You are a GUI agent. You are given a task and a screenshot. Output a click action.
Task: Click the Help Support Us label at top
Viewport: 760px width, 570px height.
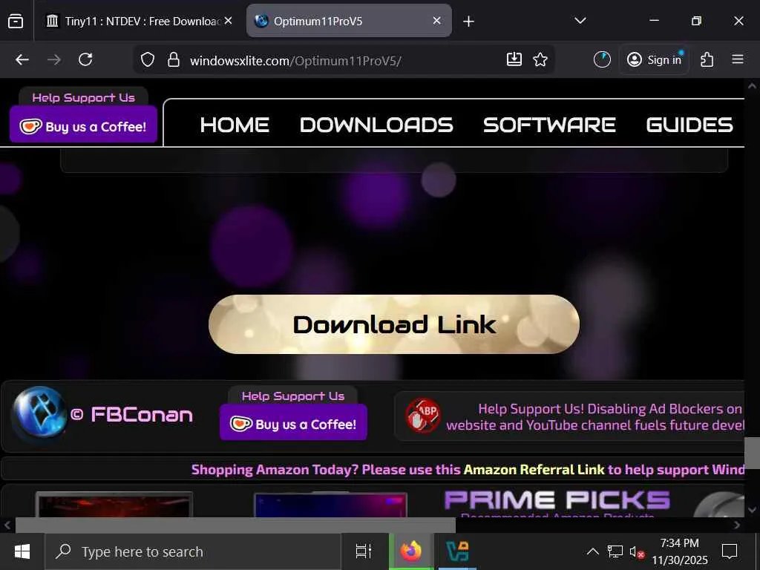pyautogui.click(x=83, y=97)
